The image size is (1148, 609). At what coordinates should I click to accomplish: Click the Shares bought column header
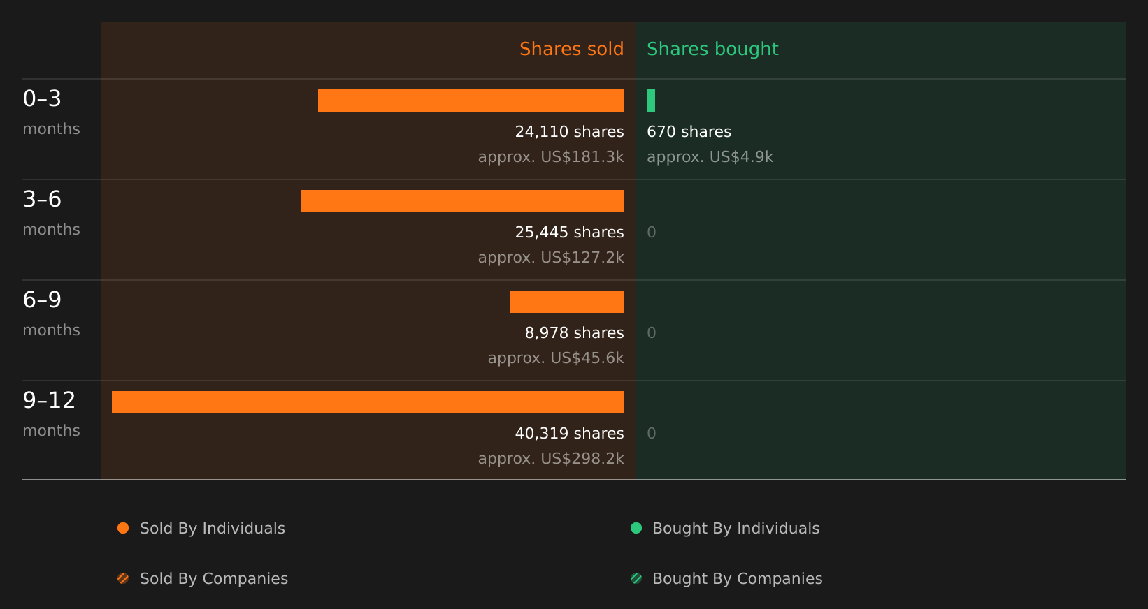(x=712, y=49)
